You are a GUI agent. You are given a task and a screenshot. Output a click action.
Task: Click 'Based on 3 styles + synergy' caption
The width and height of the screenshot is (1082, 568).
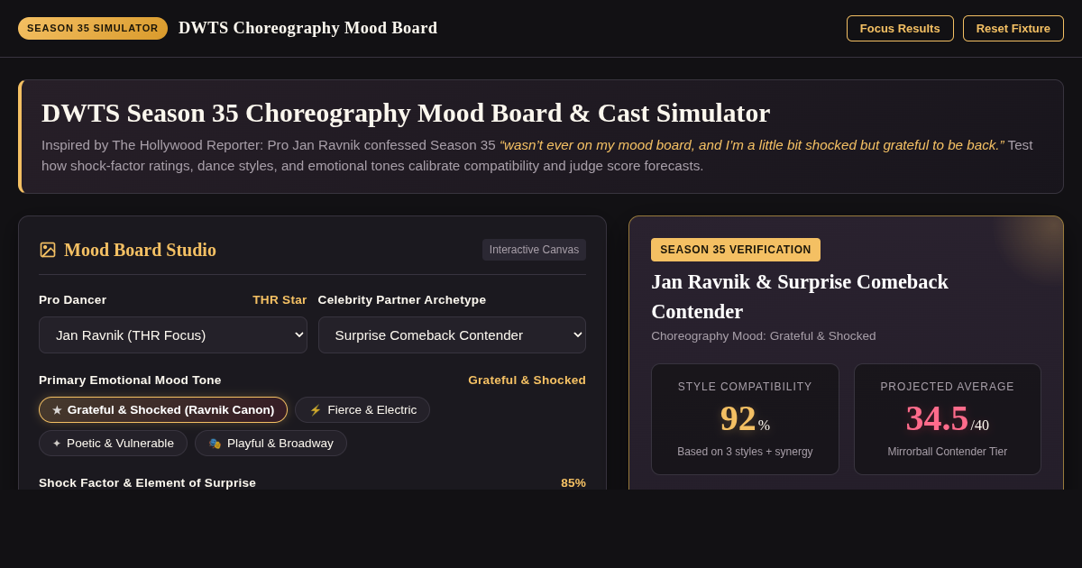(x=745, y=452)
